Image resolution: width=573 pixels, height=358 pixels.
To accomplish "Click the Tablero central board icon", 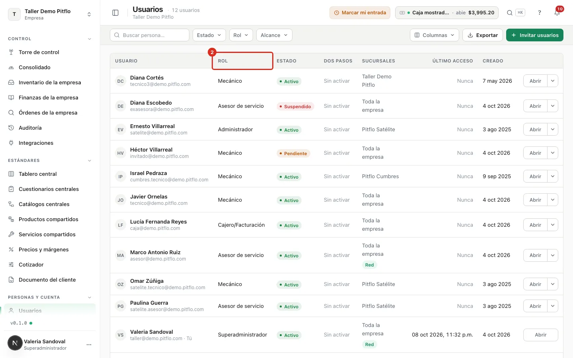I will pyautogui.click(x=11, y=174).
